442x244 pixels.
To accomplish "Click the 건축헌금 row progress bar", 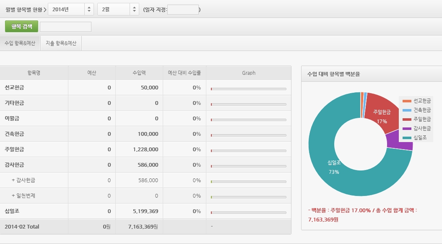I will (249, 135).
